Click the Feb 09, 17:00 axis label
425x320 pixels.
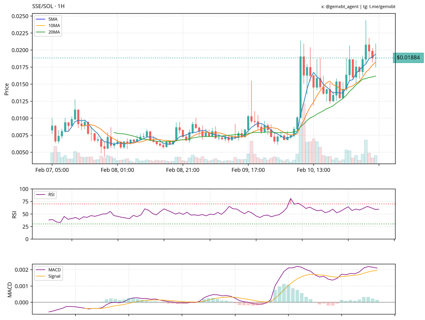point(248,170)
